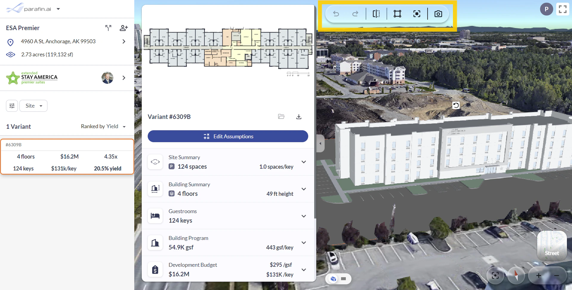
Task: Download Variant #6309B using the download icon
Action: click(299, 117)
